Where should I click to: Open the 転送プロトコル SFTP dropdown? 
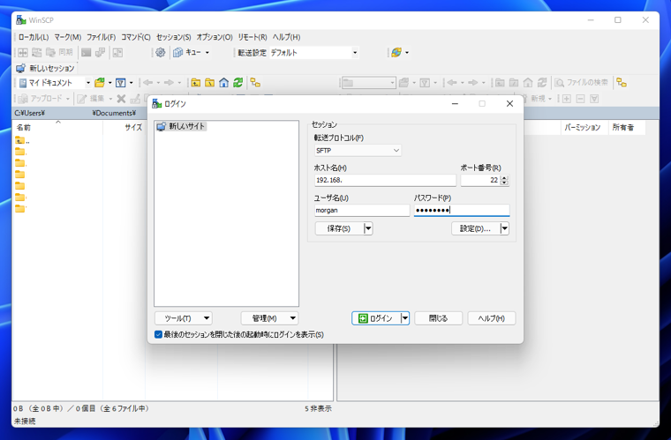358,151
